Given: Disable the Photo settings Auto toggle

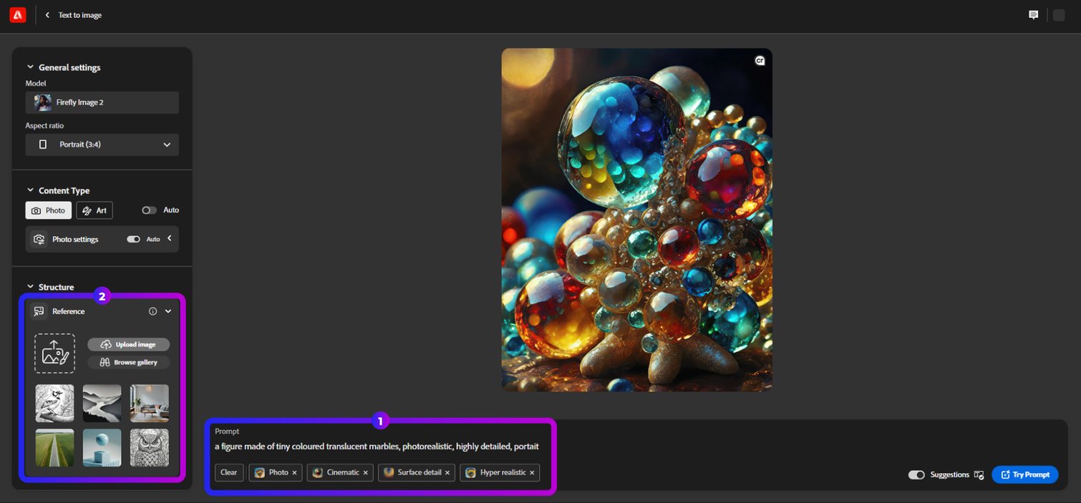Looking at the screenshot, I should click(133, 239).
